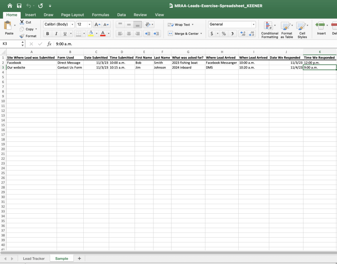Screen dimensions: 337x264
Task: Open Format as Table gallery
Action: (x=287, y=30)
